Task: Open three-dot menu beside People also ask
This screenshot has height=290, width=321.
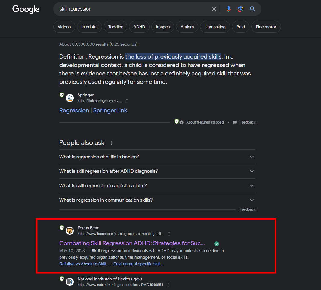Action: pyautogui.click(x=111, y=143)
